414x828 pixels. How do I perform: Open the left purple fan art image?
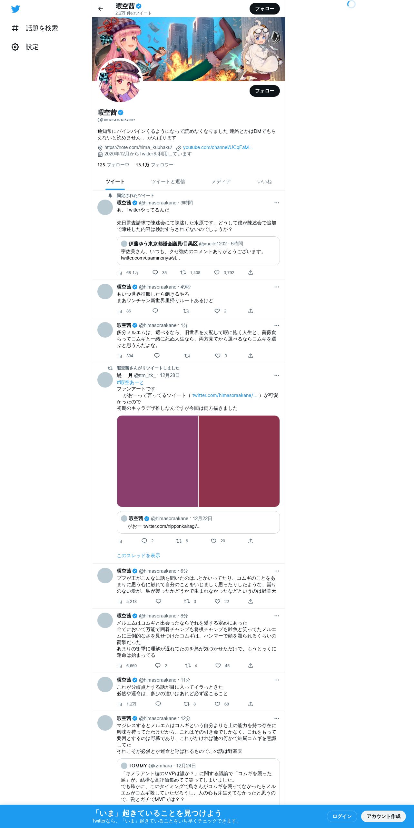click(x=157, y=461)
